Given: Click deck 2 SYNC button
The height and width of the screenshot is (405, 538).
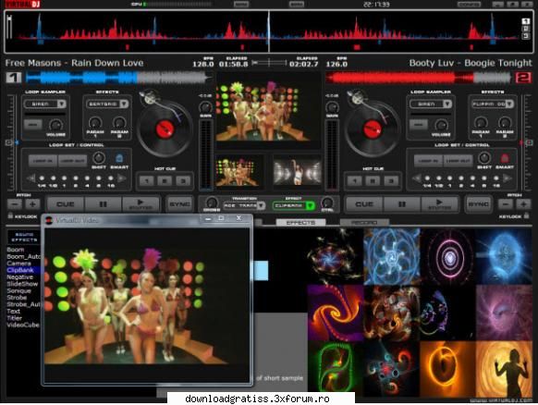Looking at the screenshot, I should click(x=478, y=204).
